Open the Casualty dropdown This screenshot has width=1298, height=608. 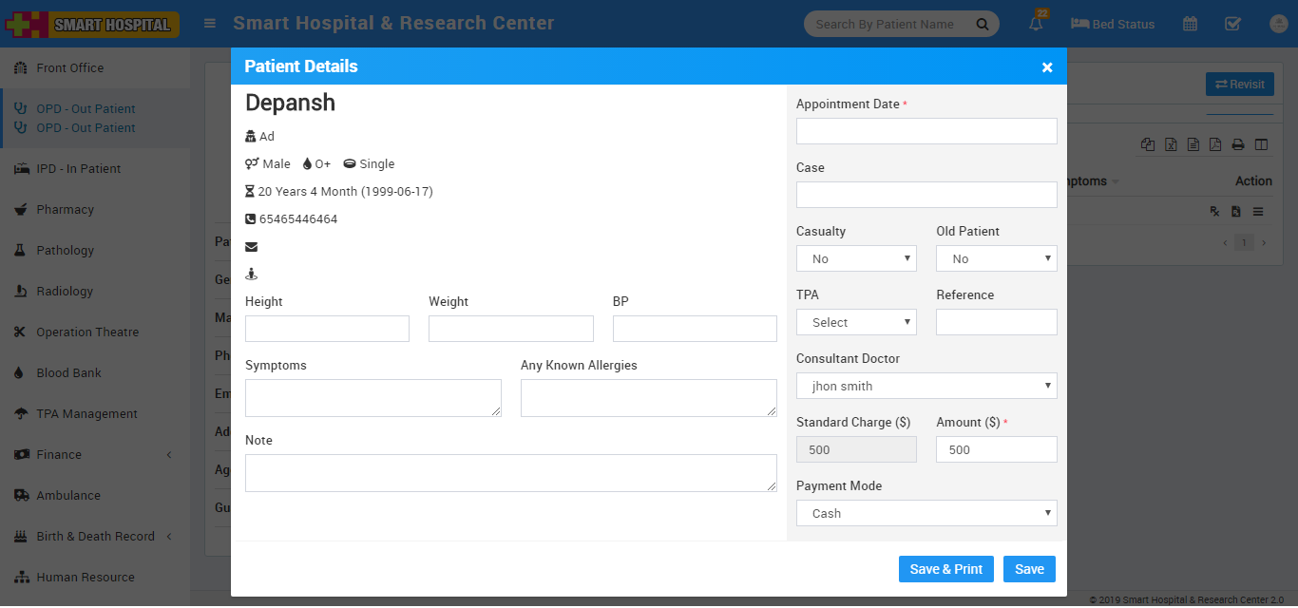[856, 258]
